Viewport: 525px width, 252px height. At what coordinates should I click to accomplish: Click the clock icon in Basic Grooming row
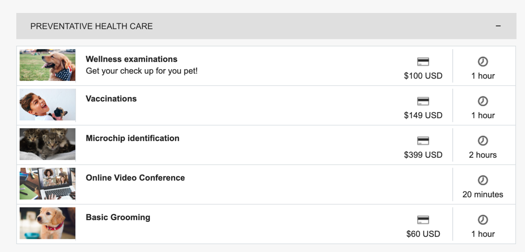483,220
